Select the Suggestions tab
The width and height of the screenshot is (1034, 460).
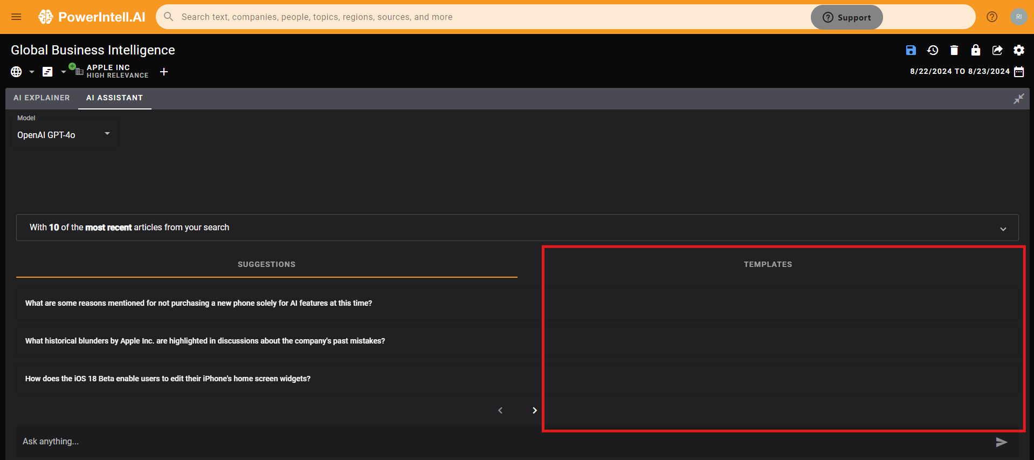coord(267,264)
